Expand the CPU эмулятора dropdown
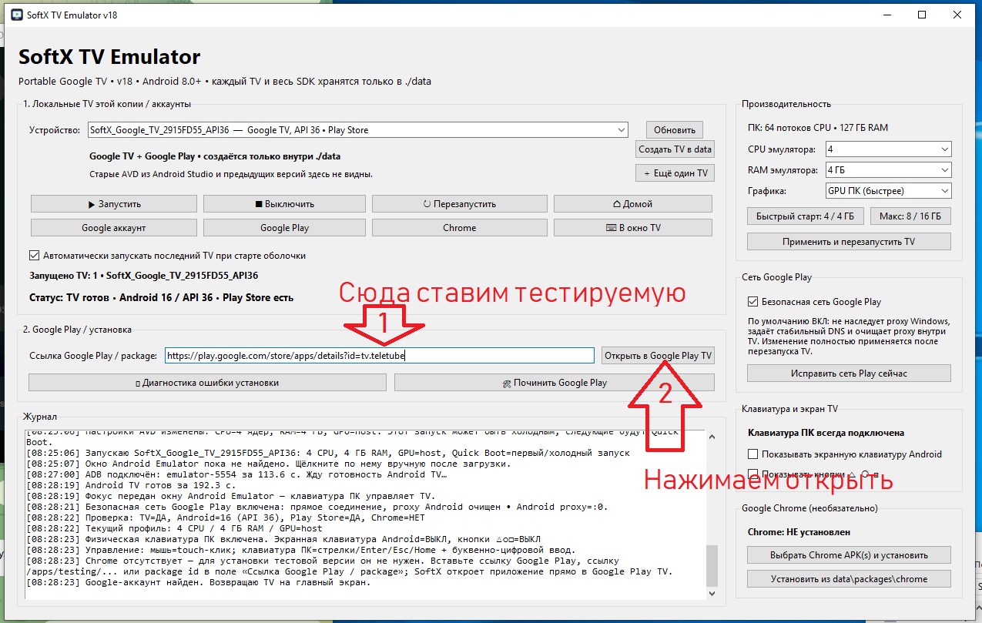 (x=888, y=149)
